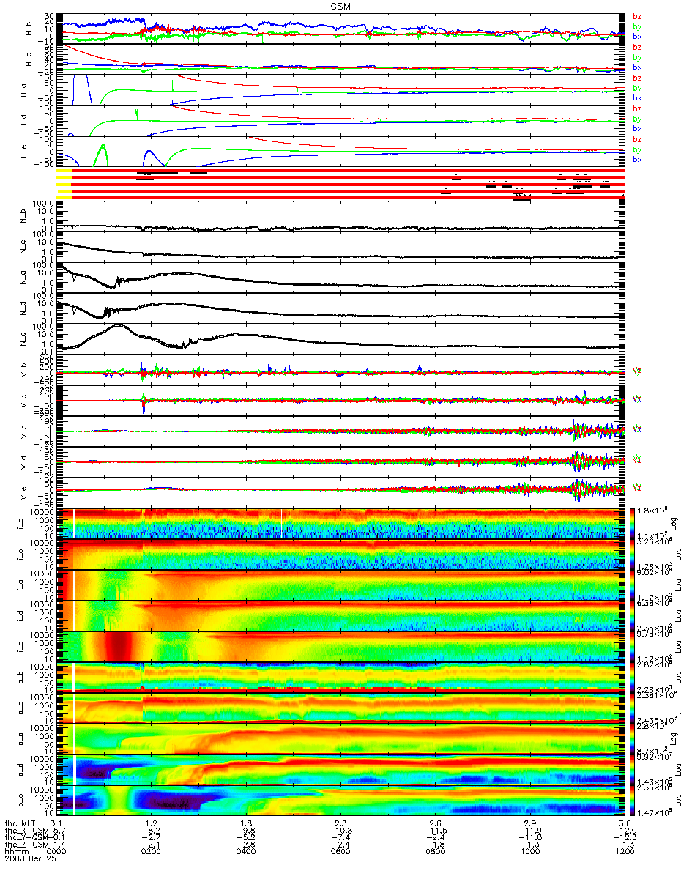Viewport: 681px width, 879px height.
Task: Click the 1200 time tick label
Action: [624, 851]
